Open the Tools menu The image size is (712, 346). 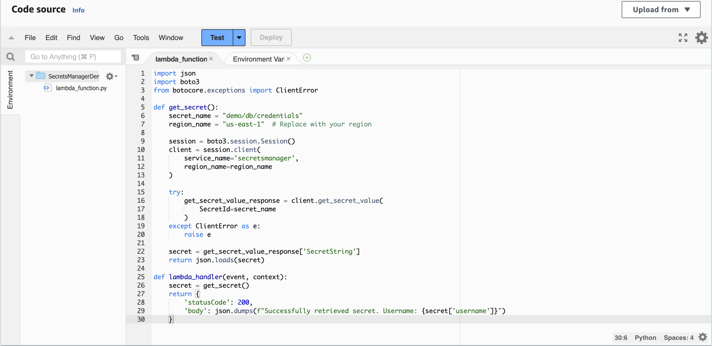(141, 38)
